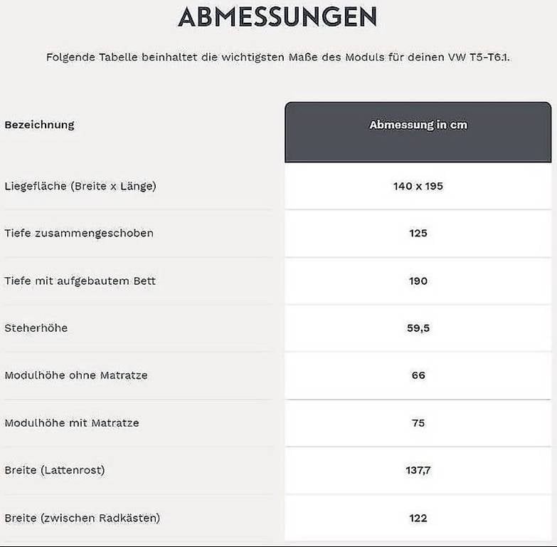Select the 'Modulhöhe ohne Matratze' row label

click(x=76, y=375)
